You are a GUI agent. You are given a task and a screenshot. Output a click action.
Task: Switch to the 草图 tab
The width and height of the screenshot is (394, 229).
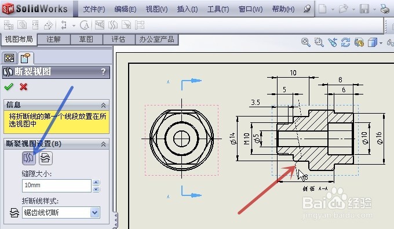point(86,39)
